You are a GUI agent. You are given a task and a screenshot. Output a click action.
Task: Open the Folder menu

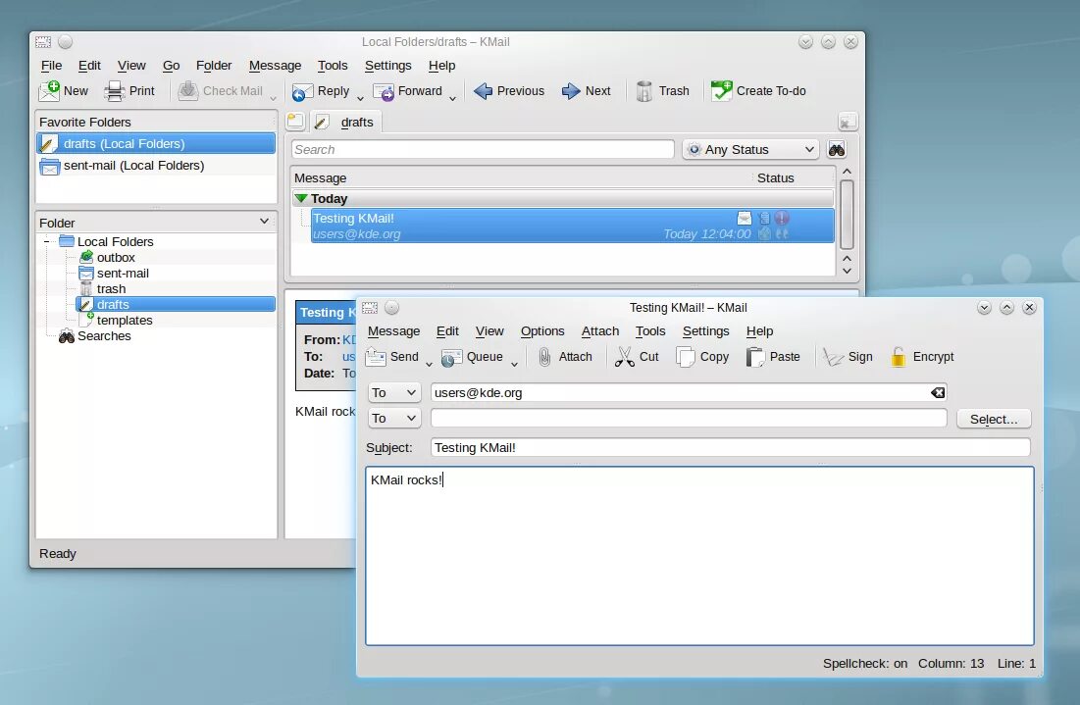pos(214,66)
